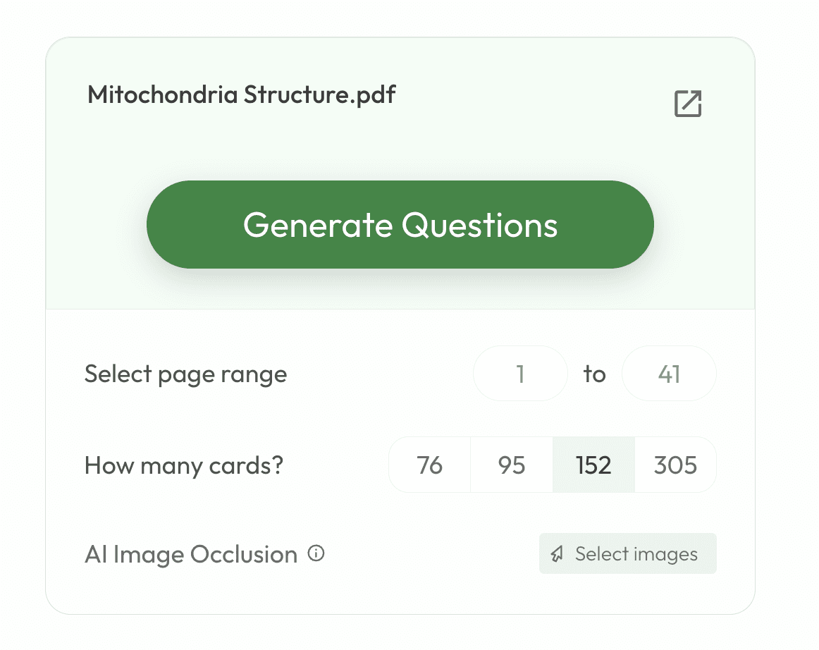
Task: Choose 95 flashcards
Action: (512, 465)
